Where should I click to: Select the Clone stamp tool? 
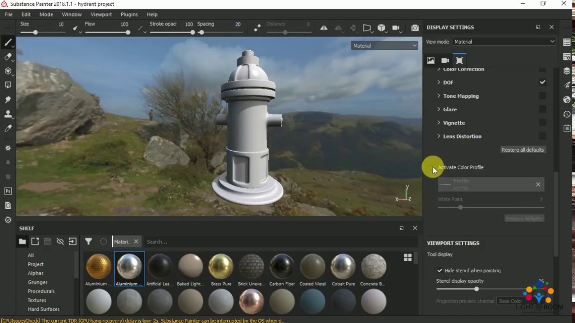tap(8, 114)
